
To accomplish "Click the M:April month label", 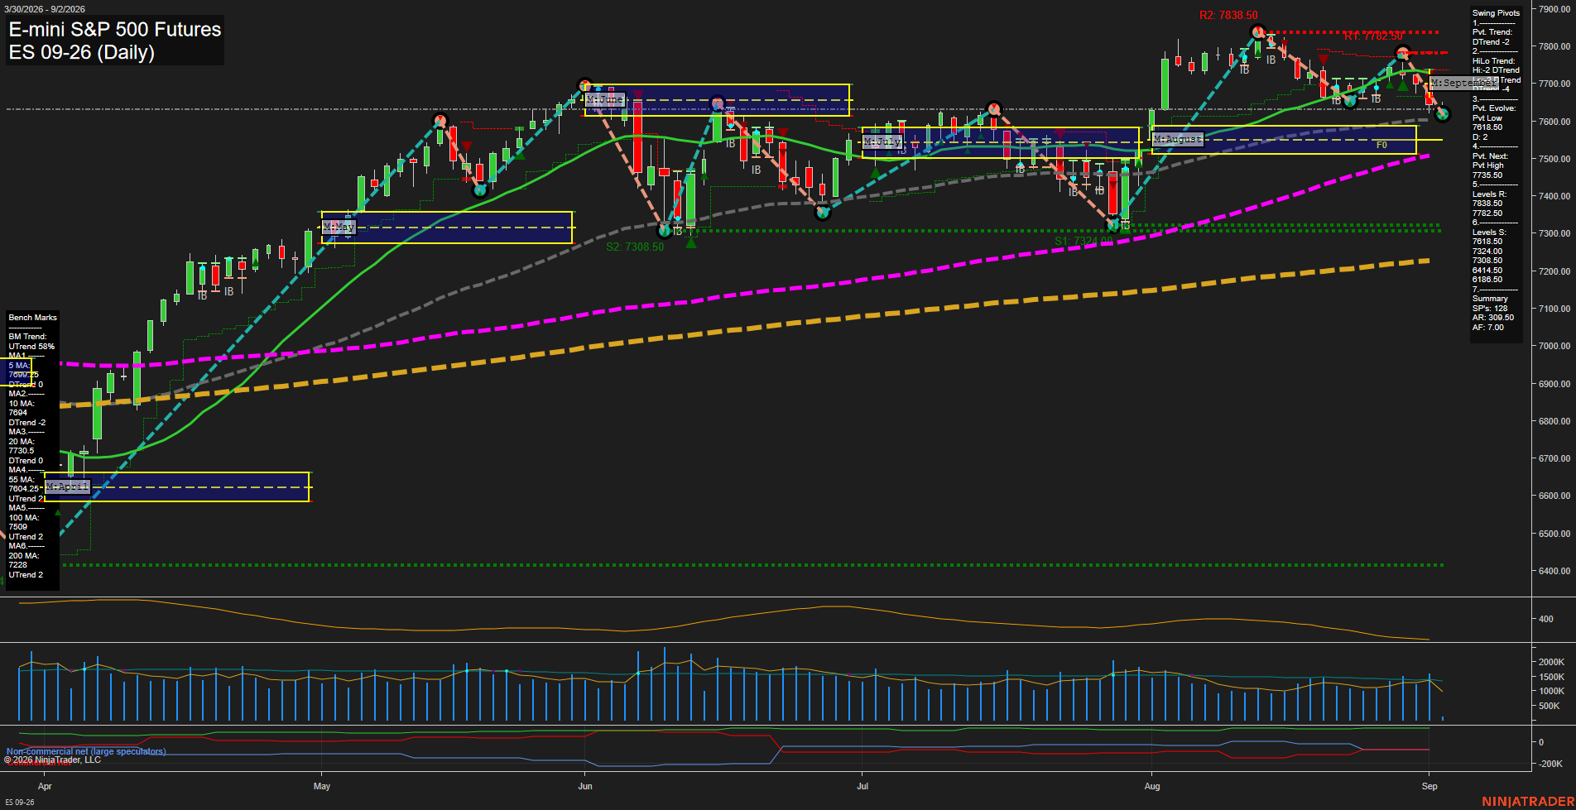I will pyautogui.click(x=67, y=486).
